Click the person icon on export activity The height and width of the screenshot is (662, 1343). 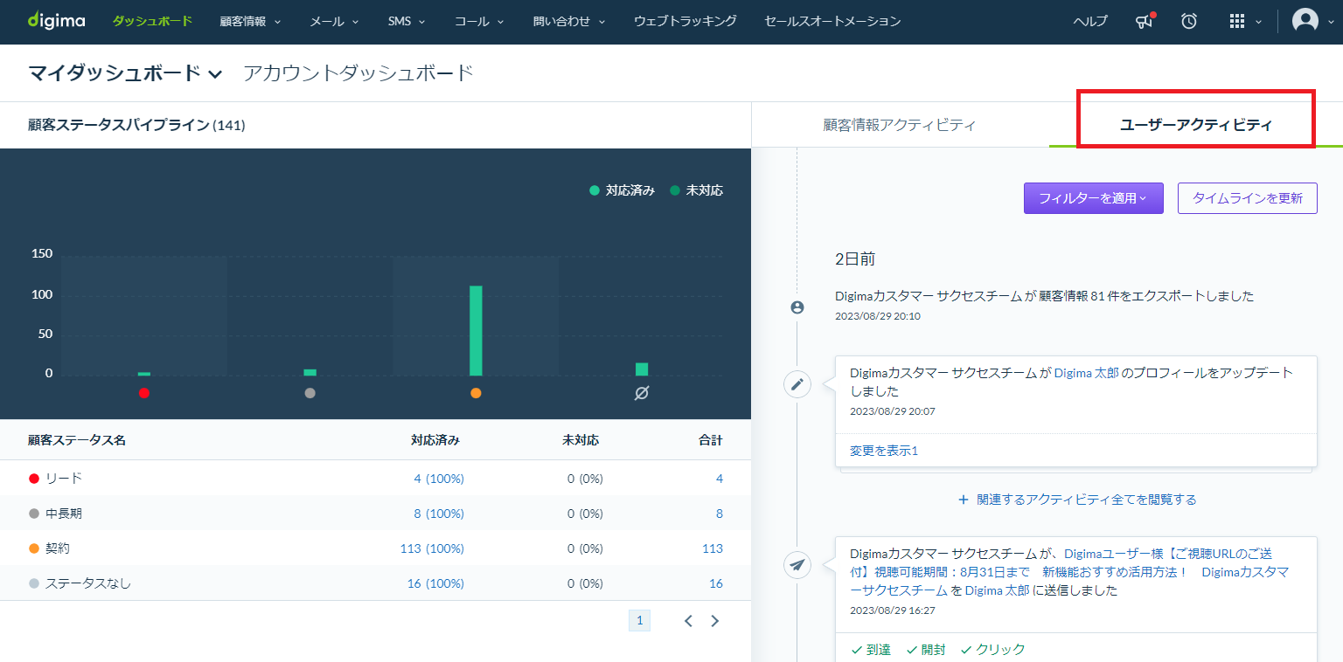797,307
